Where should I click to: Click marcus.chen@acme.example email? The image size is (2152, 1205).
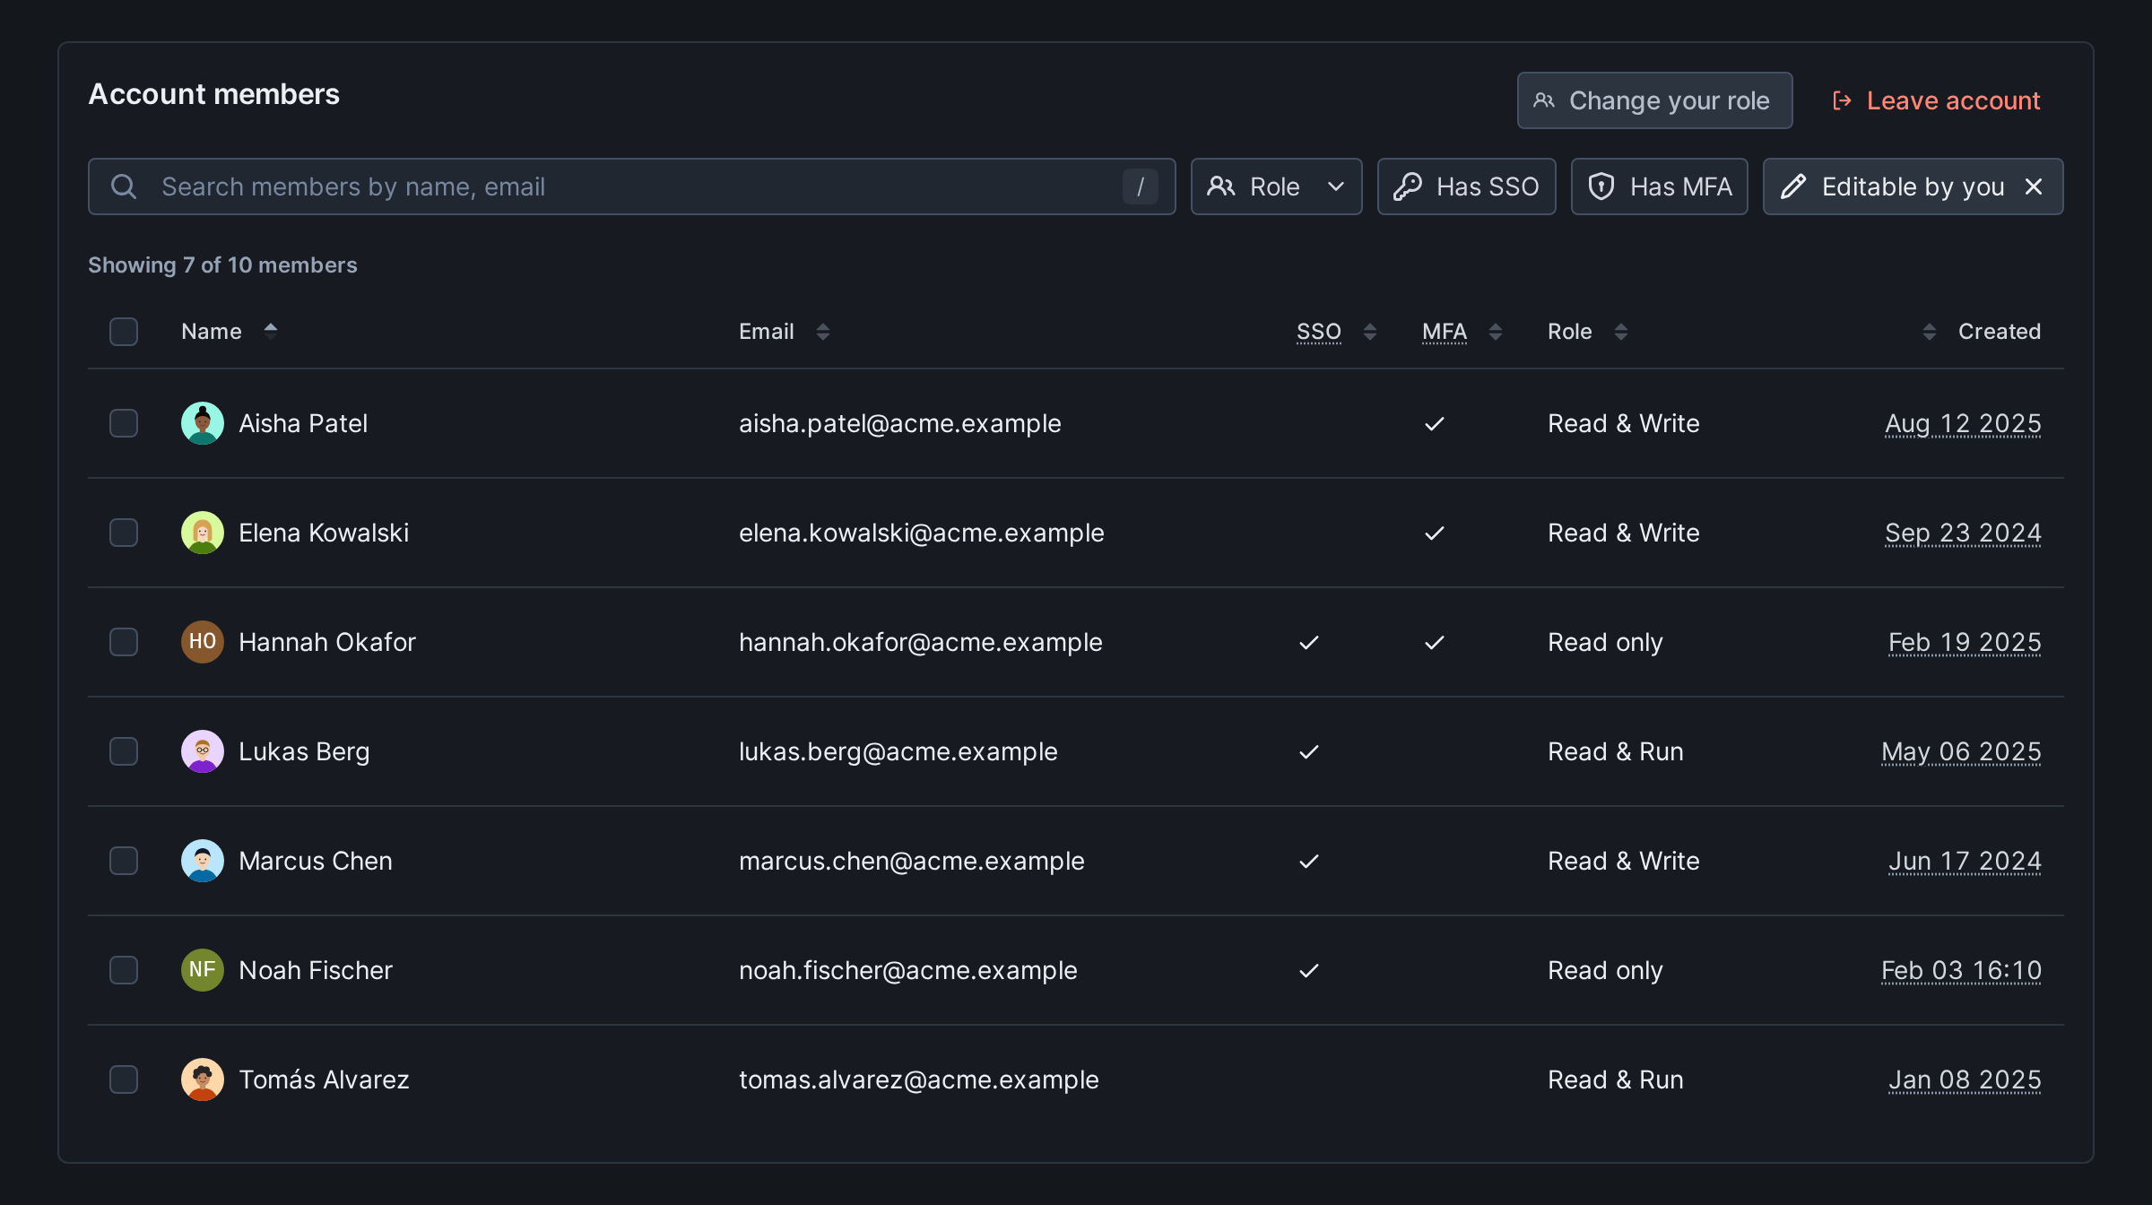(912, 861)
